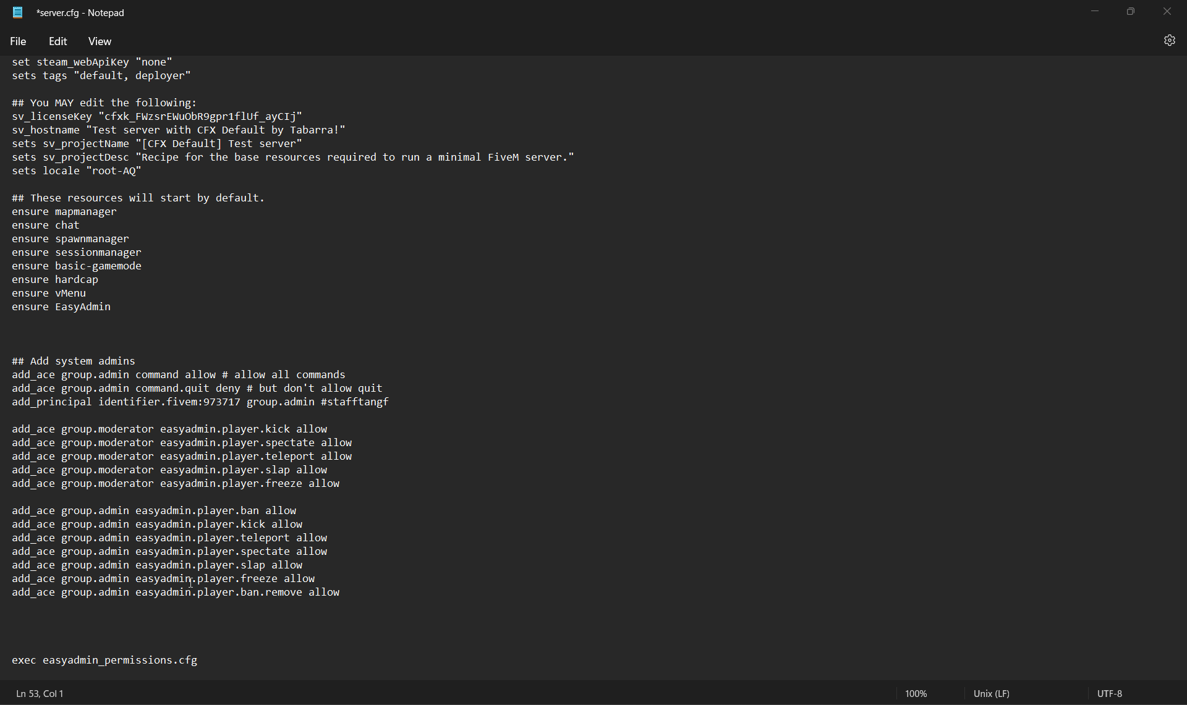
Task: Open the View menu
Action: point(100,41)
